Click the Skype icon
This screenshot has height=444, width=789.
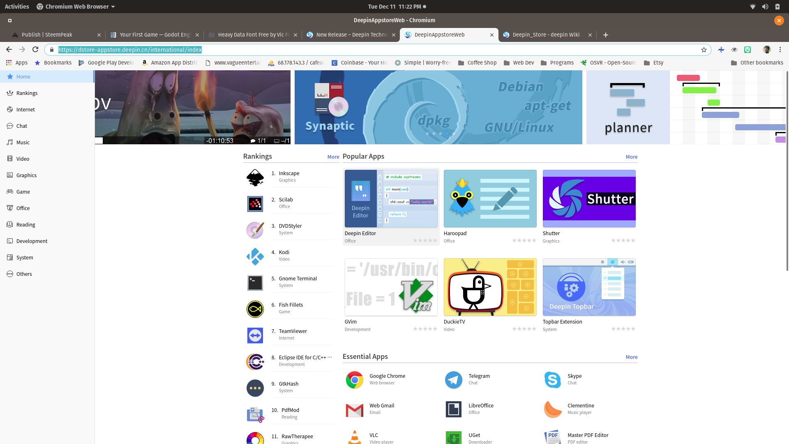pos(552,380)
